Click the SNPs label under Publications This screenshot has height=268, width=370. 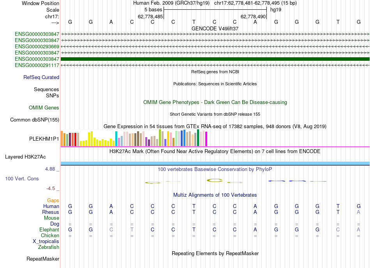(53, 95)
